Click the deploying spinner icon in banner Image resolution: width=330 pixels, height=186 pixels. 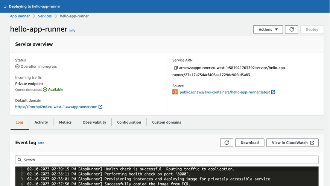5,6
